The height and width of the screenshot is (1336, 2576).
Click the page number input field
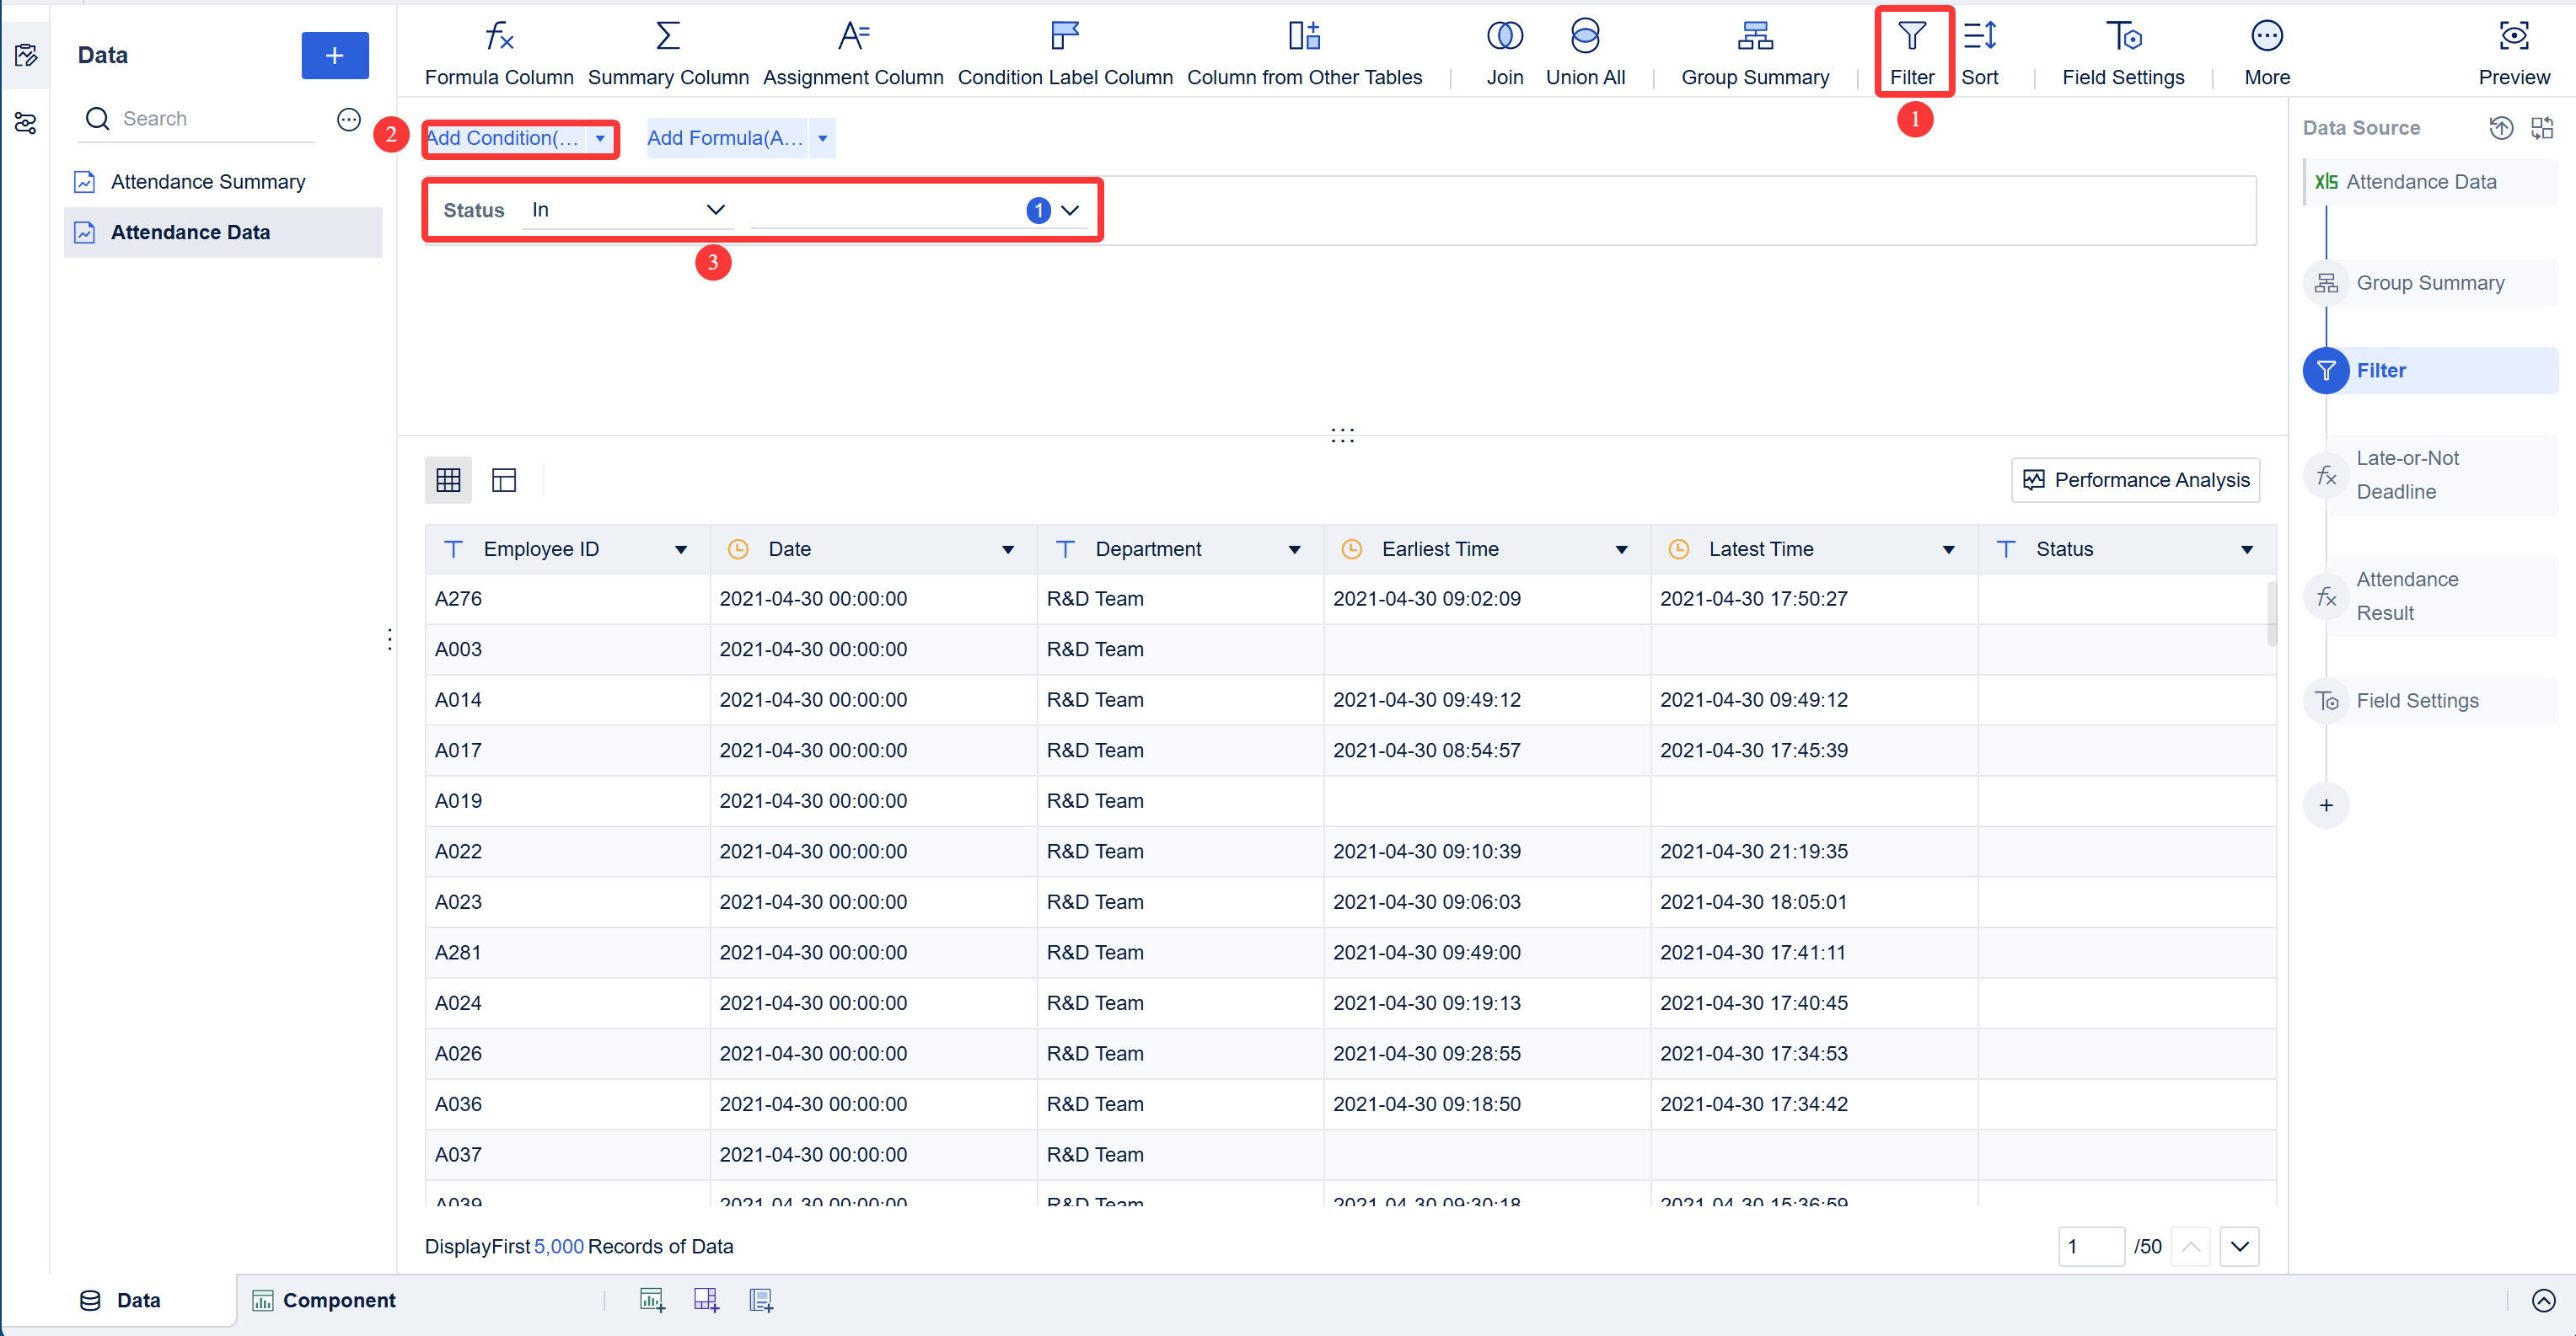pyautogui.click(x=2091, y=1246)
